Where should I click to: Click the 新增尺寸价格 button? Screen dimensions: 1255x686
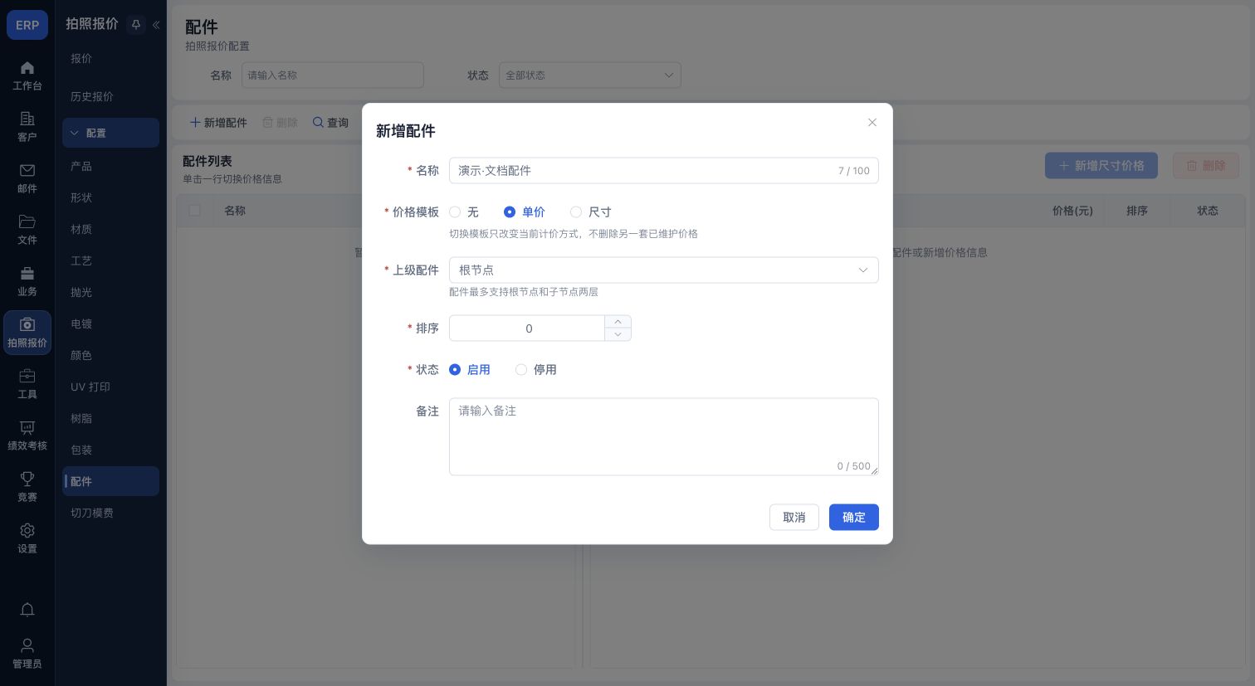tap(1101, 166)
